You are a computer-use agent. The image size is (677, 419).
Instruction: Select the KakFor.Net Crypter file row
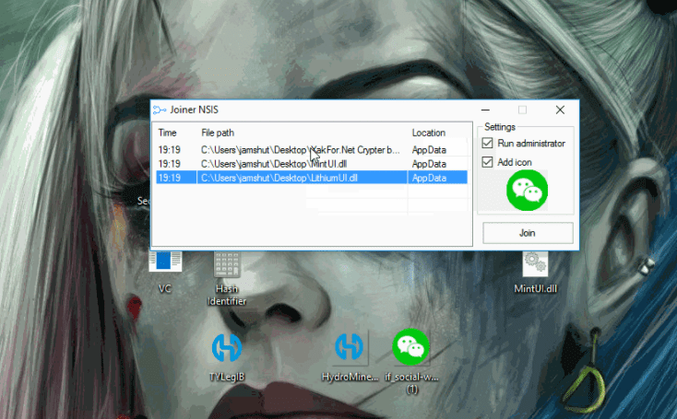(300, 149)
